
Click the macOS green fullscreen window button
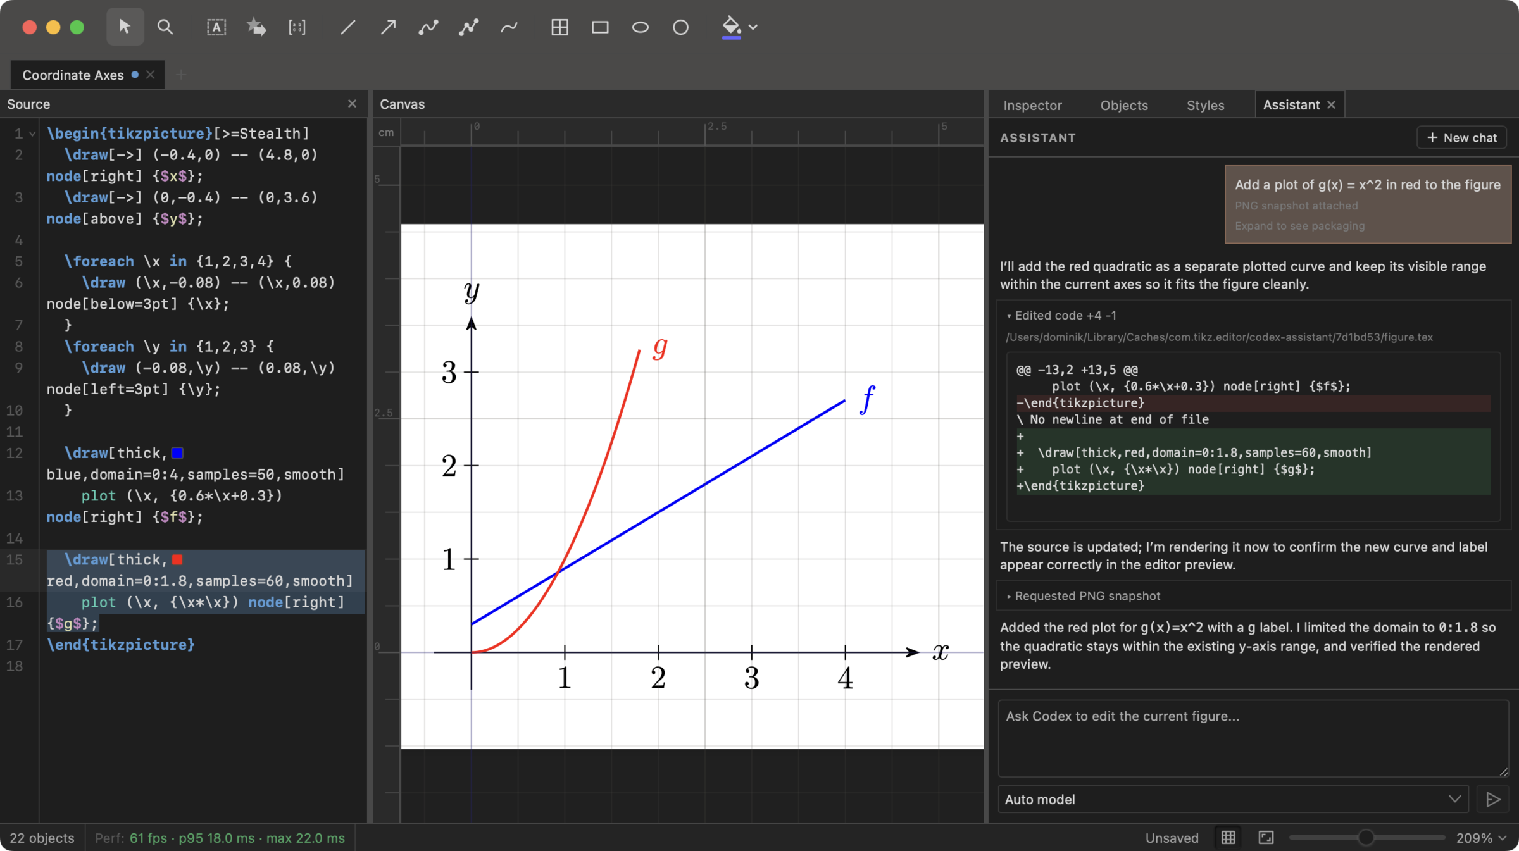pos(77,27)
